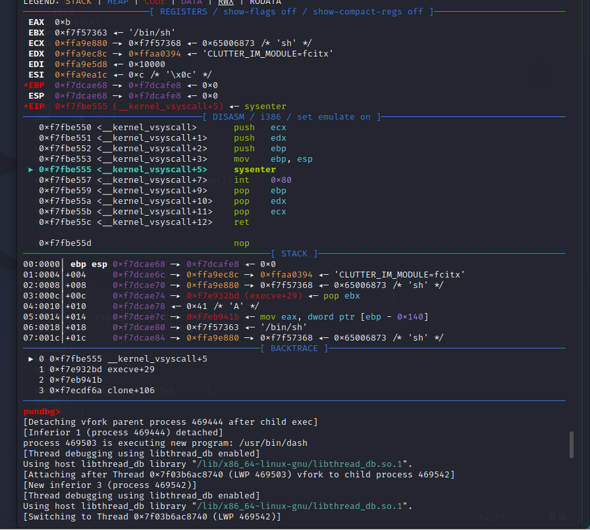
Task: Click the terminal scrollbar thumb
Action: pos(571,445)
